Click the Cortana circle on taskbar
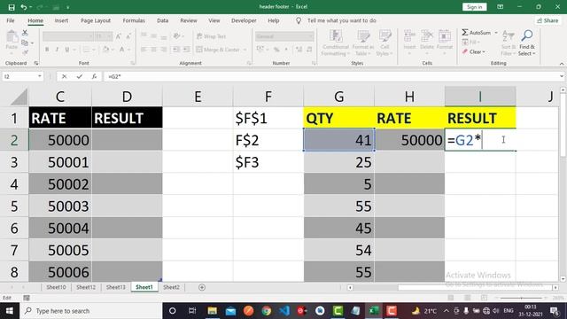This screenshot has width=567, height=319. point(173,311)
